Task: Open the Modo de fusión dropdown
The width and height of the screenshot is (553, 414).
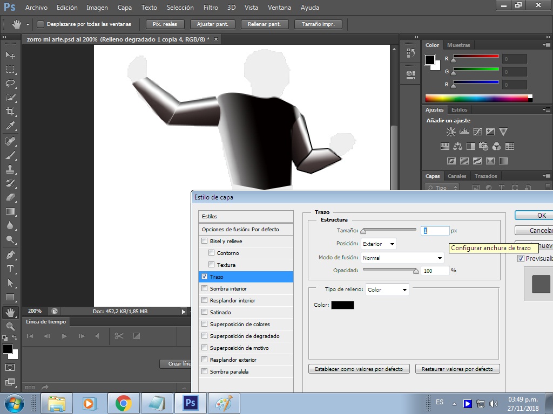Action: point(402,258)
